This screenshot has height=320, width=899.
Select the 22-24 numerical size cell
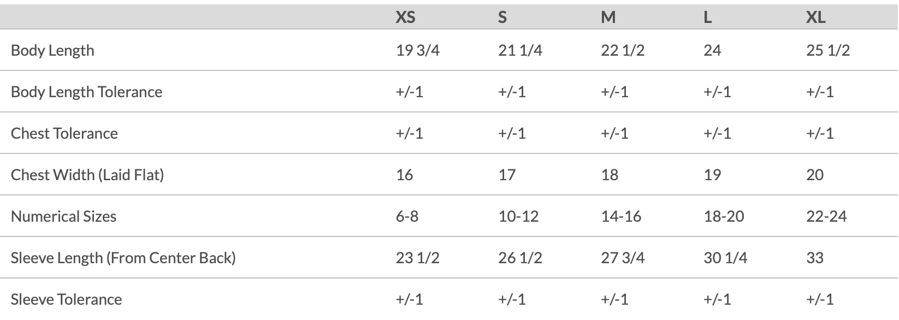pyautogui.click(x=826, y=216)
